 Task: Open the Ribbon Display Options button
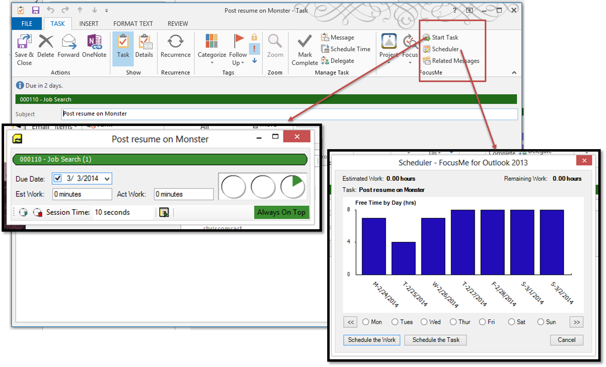469,10
